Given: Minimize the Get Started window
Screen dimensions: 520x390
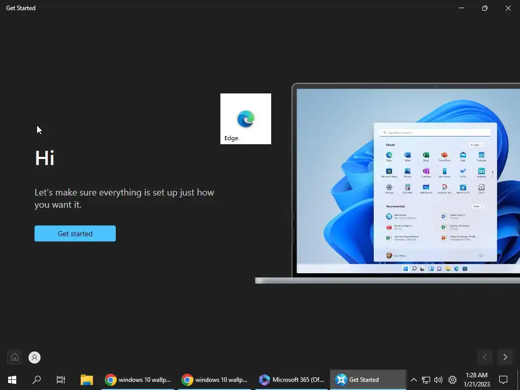Looking at the screenshot, I should pos(462,8).
